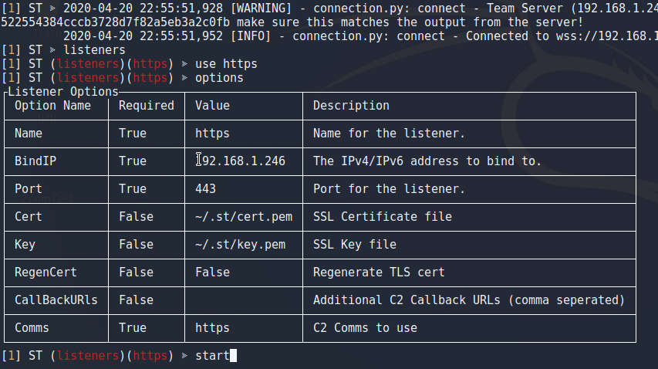Click the 'listeners' command without a context prefix
Image resolution: width=658 pixels, height=369 pixels.
pyautogui.click(x=94, y=50)
